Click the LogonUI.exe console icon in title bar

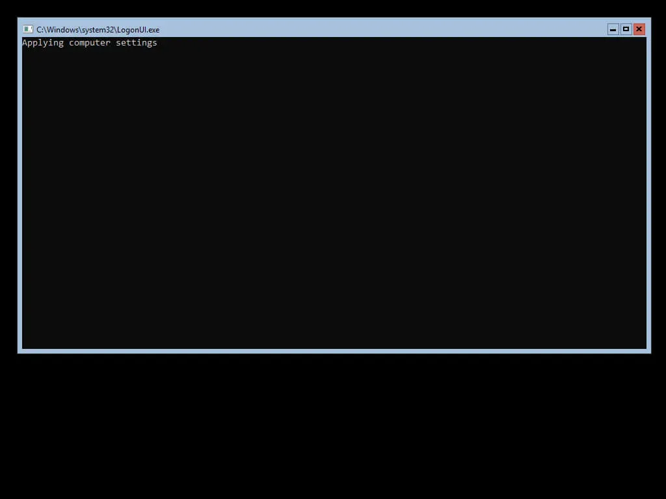point(28,29)
